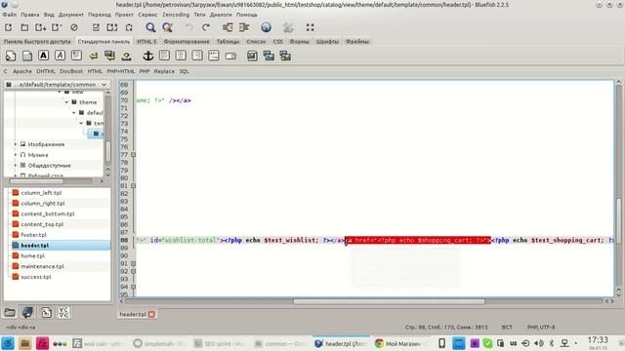
Task: Insert line break yellow arrow icon
Action: click(94, 57)
